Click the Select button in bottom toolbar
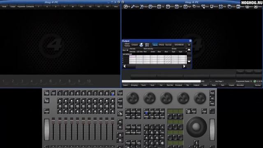This screenshot has width=263, height=148. point(125,85)
